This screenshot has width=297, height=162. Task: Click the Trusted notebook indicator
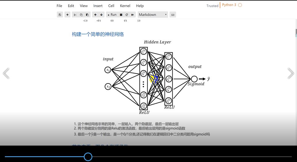tap(212, 6)
